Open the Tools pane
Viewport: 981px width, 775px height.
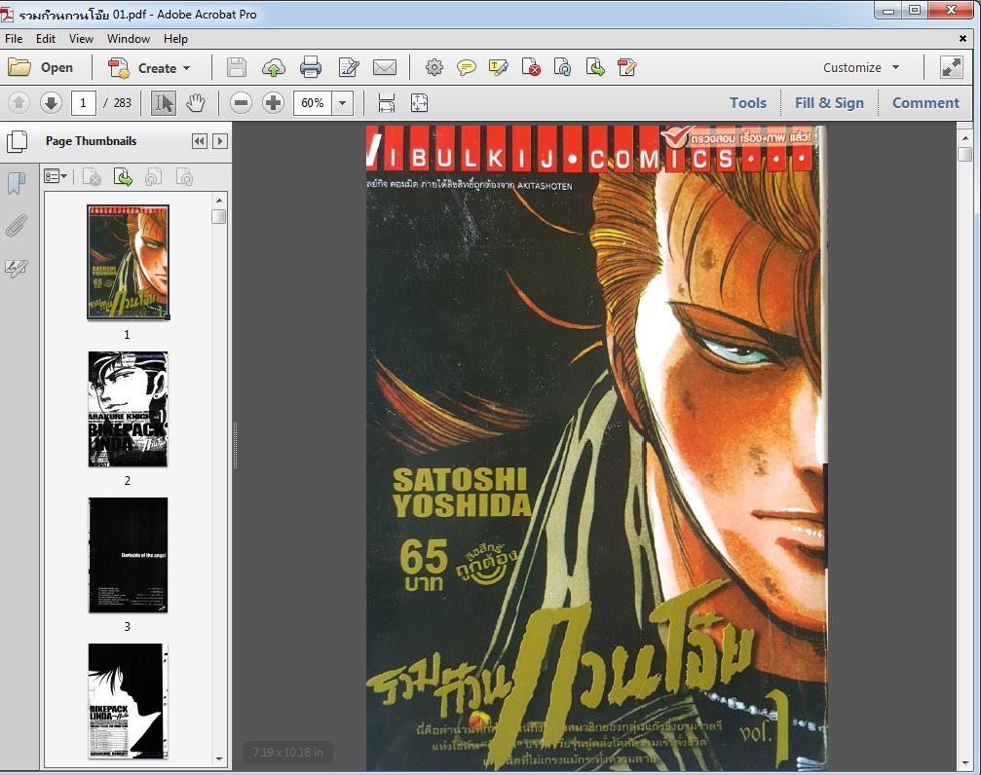pos(747,102)
